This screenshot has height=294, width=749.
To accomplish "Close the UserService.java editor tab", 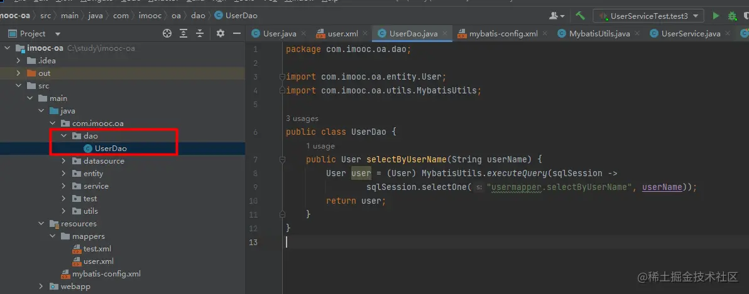I will click(728, 33).
